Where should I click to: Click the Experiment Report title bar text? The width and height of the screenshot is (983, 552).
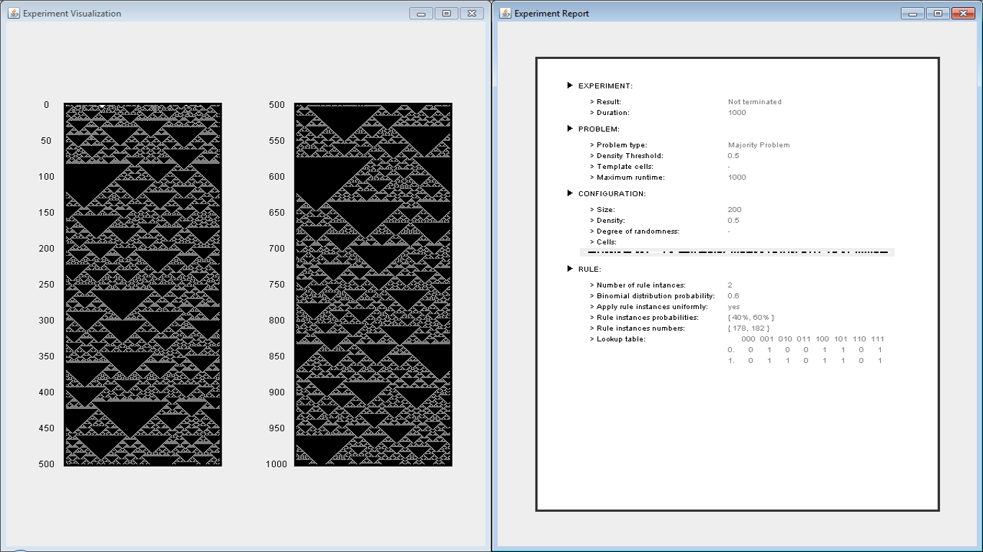[551, 14]
